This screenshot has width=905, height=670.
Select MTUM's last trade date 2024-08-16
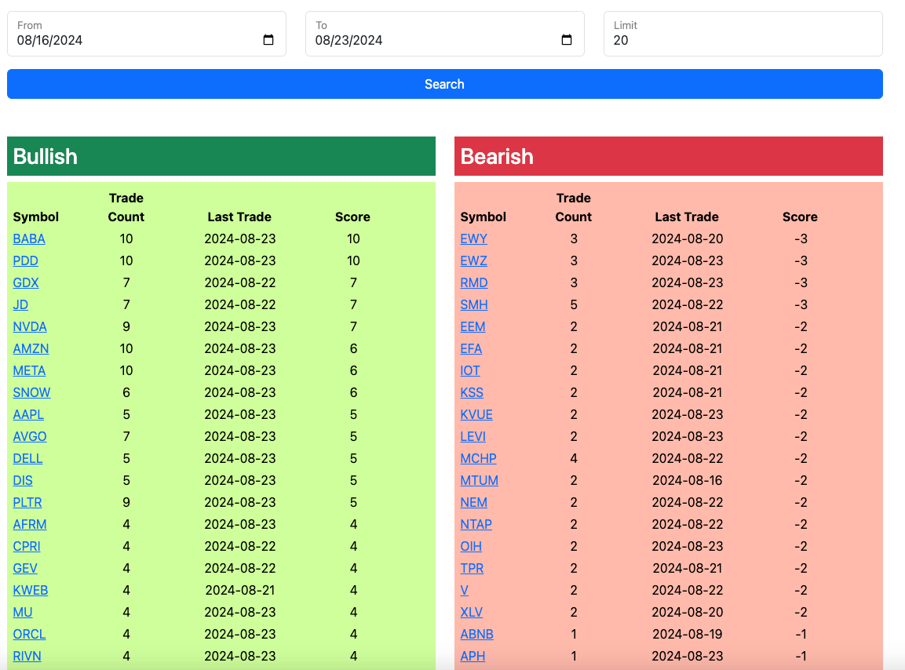pos(688,480)
